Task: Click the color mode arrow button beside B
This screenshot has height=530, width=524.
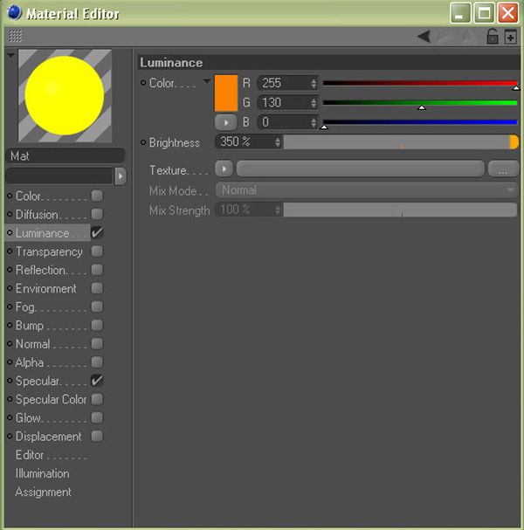Action: point(224,123)
